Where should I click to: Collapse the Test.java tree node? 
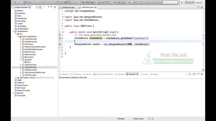[x=21, y=59]
